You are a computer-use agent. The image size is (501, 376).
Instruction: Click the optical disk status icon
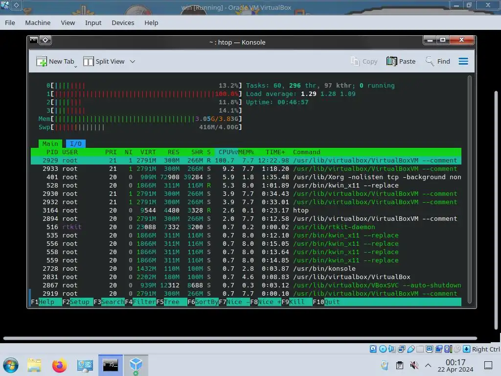pyautogui.click(x=383, y=349)
